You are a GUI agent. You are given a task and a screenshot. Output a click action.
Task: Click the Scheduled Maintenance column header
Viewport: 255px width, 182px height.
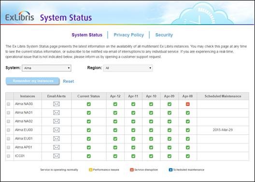(223, 96)
